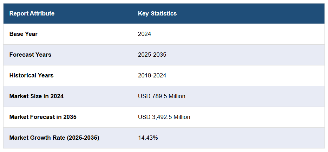Click the 'USD 789.5 Million' value cell
The width and height of the screenshot is (328, 152).
coord(162,96)
